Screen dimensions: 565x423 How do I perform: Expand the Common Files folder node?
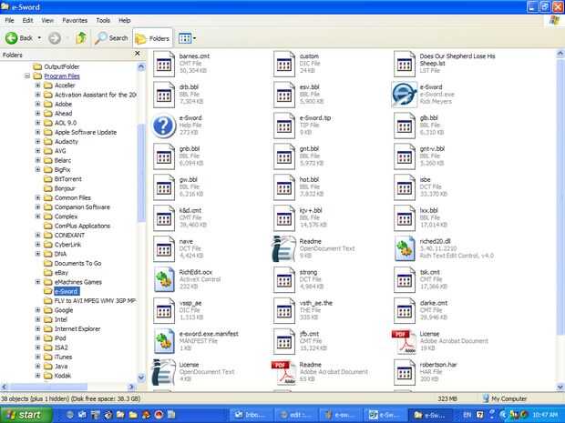[37, 197]
